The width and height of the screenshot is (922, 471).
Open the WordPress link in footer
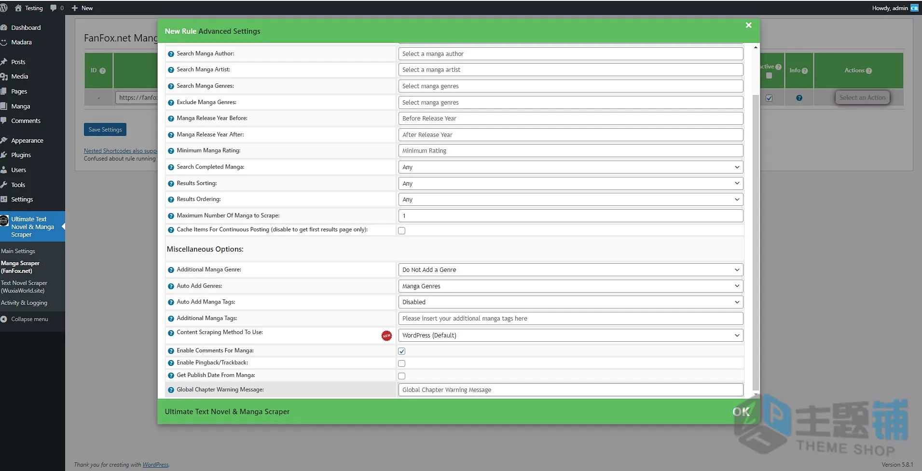(155, 465)
